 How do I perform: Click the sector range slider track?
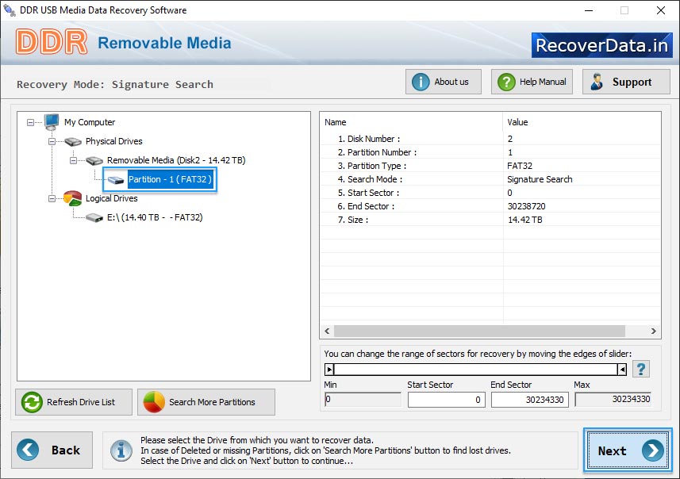[476, 370]
